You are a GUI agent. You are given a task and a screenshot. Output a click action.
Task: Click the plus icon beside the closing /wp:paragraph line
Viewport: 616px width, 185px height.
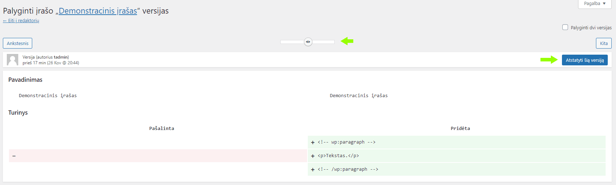pyautogui.click(x=313, y=170)
